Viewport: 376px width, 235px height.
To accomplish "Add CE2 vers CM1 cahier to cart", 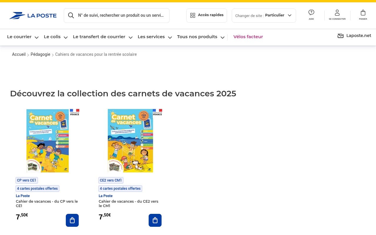I will [155, 220].
